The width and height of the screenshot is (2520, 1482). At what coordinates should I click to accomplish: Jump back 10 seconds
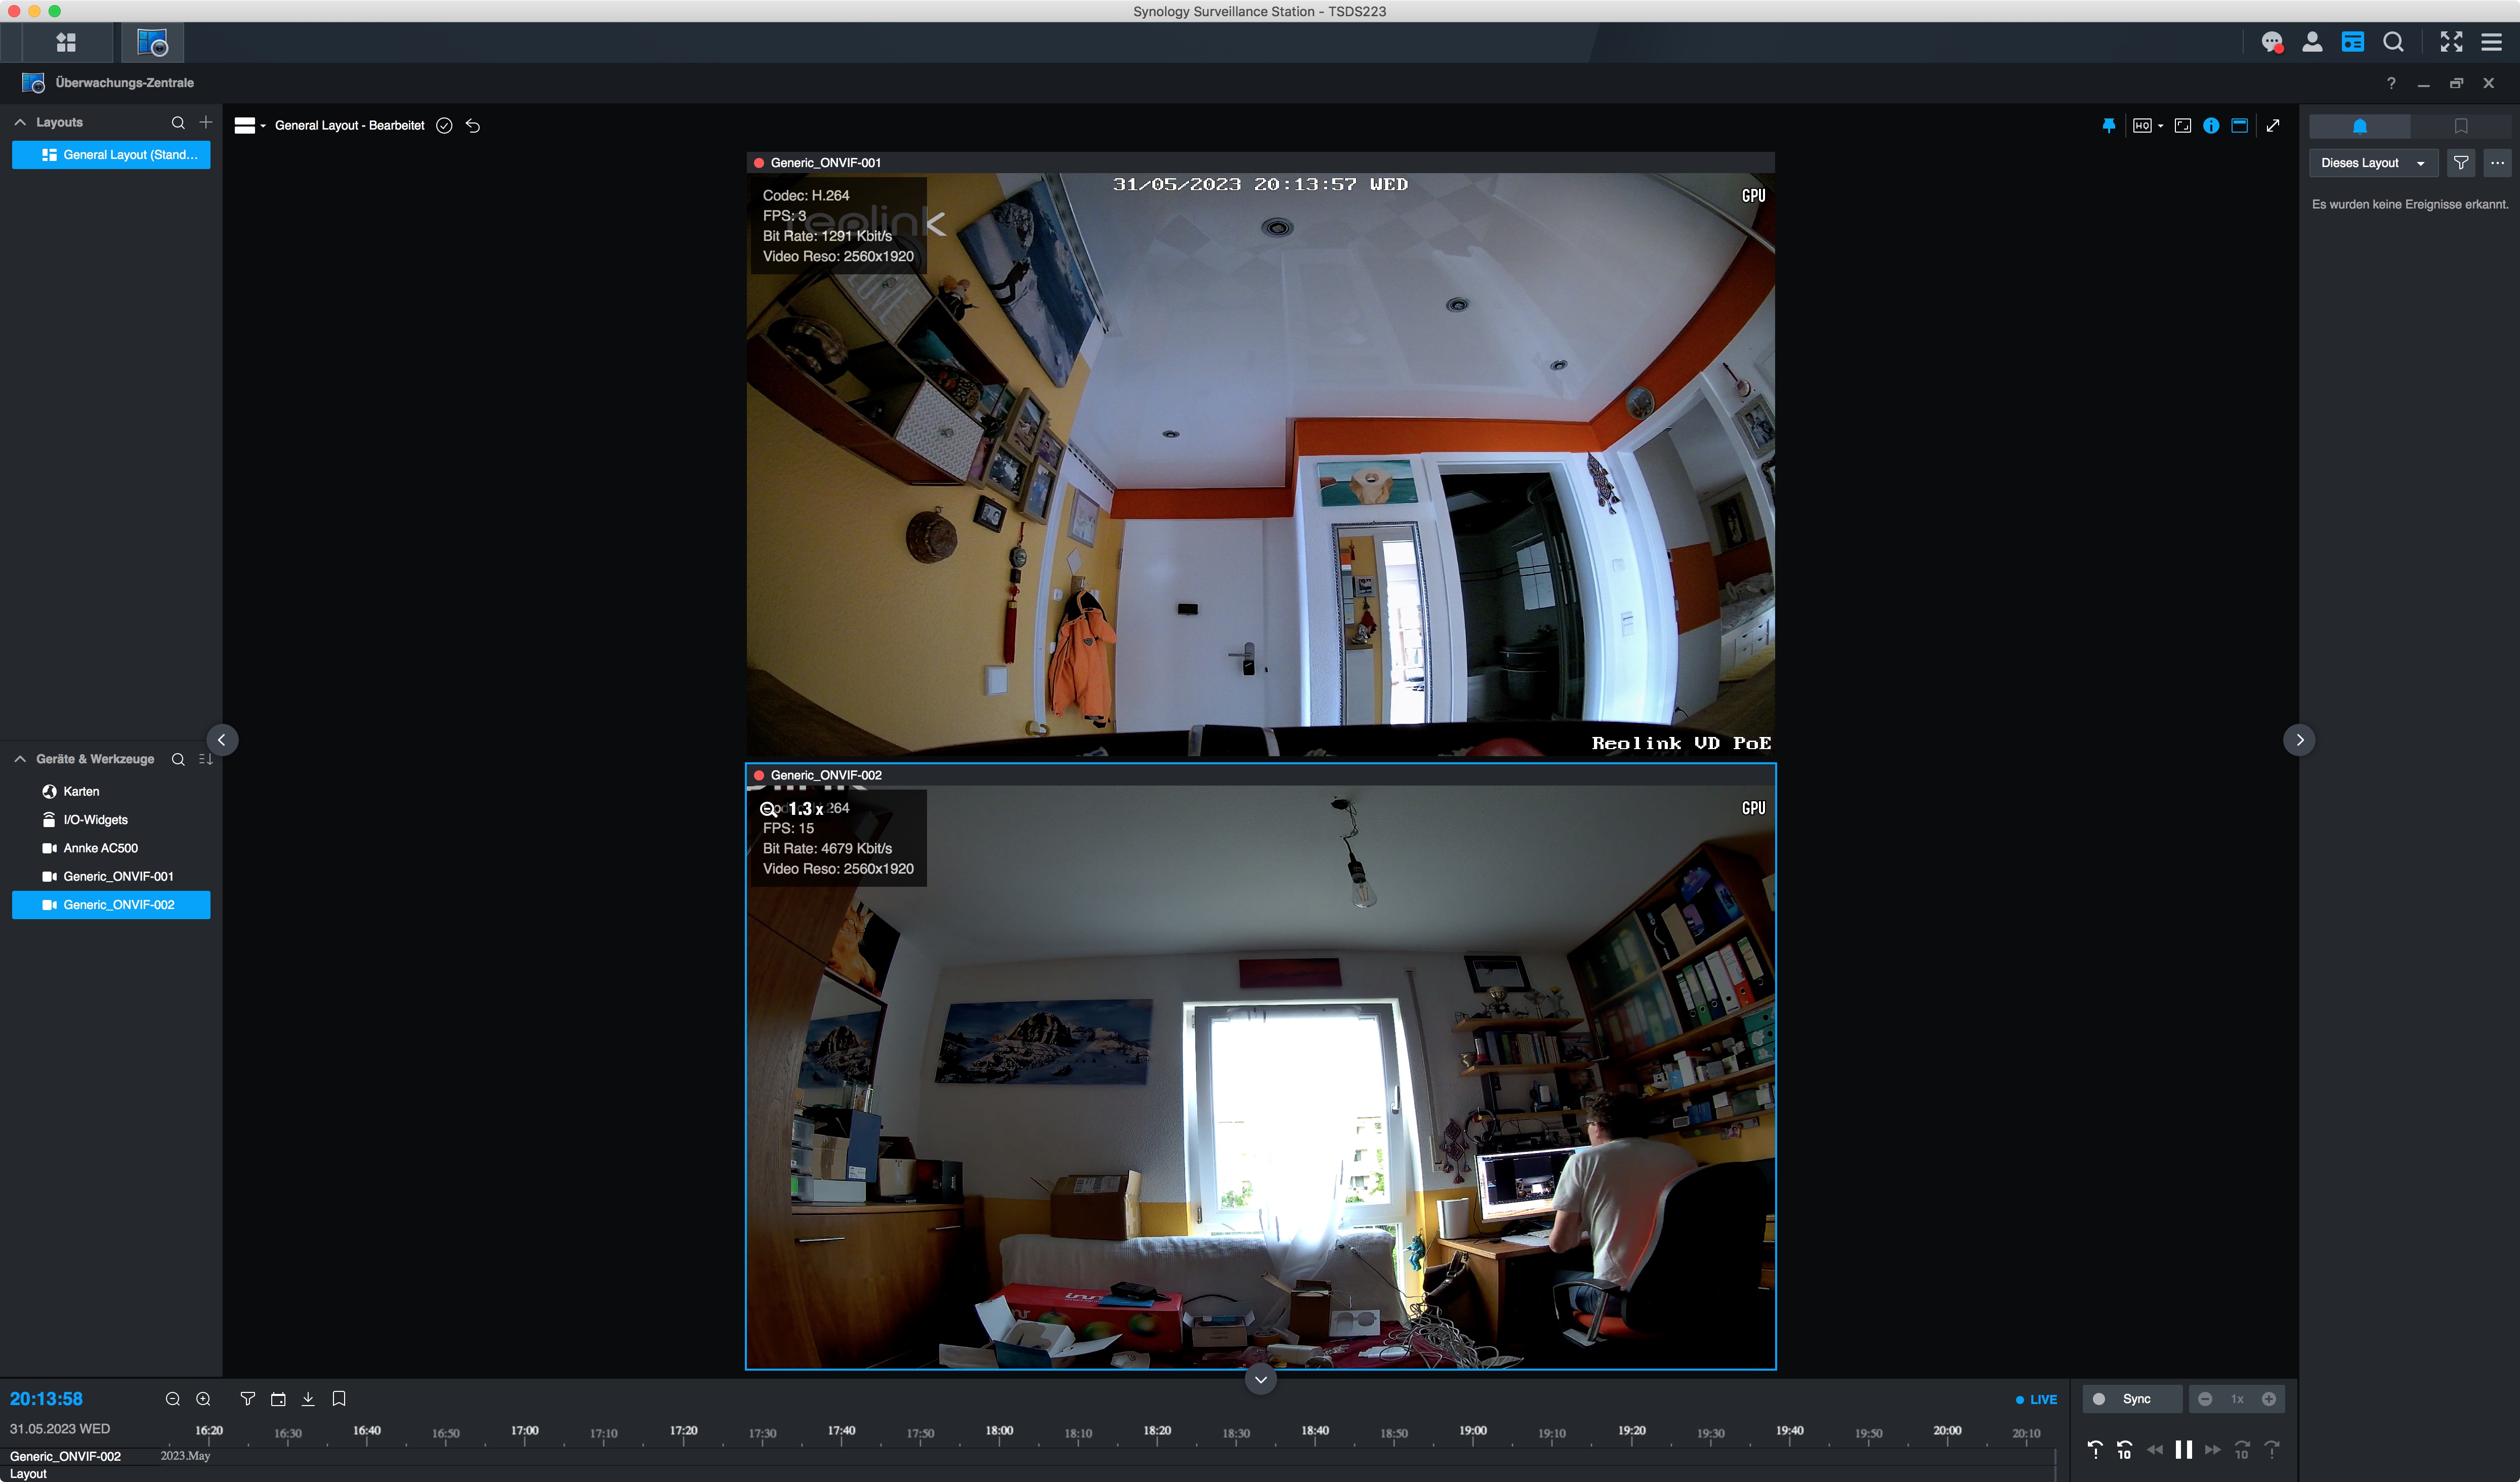pyautogui.click(x=2124, y=1449)
